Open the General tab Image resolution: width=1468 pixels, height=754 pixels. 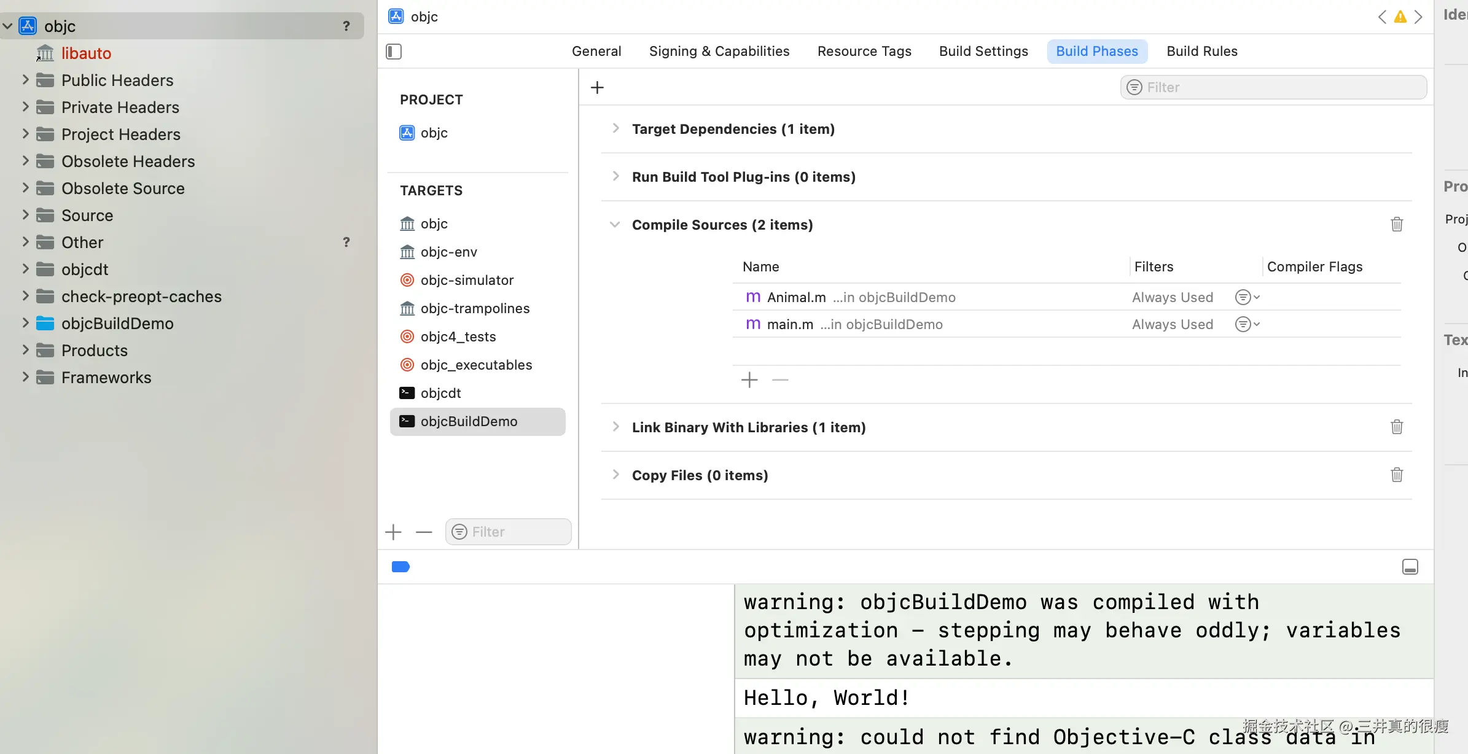tap(596, 51)
